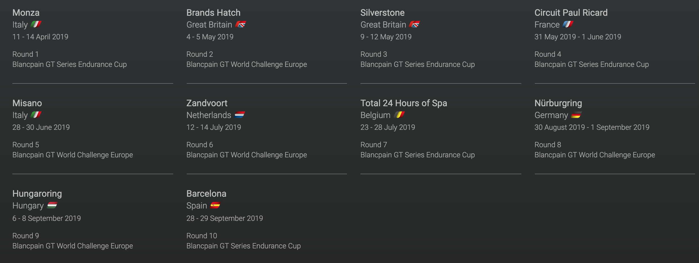Click the Great Britain flag under Brands Hatch
The width and height of the screenshot is (699, 263).
click(241, 24)
